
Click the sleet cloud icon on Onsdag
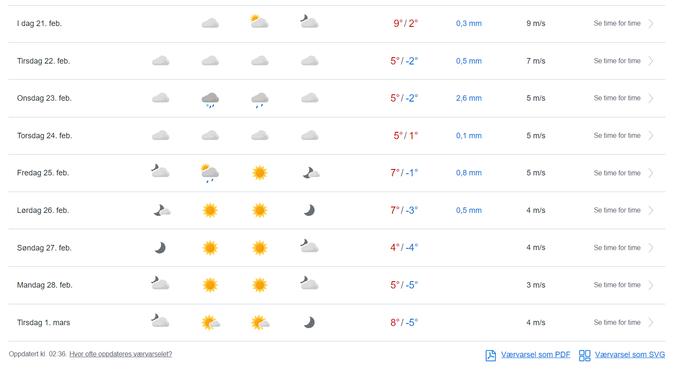click(x=210, y=99)
